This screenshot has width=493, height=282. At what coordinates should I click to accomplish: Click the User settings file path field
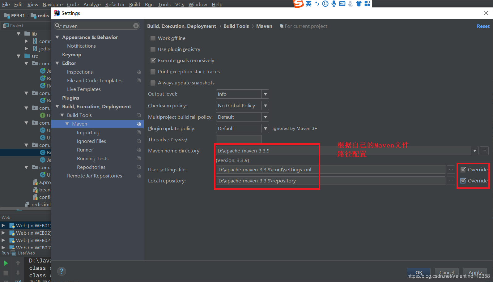(331, 169)
